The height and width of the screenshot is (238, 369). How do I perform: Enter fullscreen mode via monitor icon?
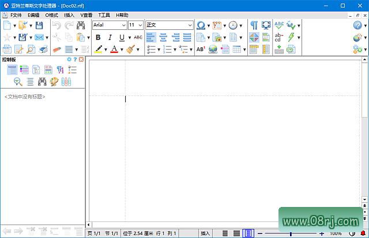coord(266,25)
